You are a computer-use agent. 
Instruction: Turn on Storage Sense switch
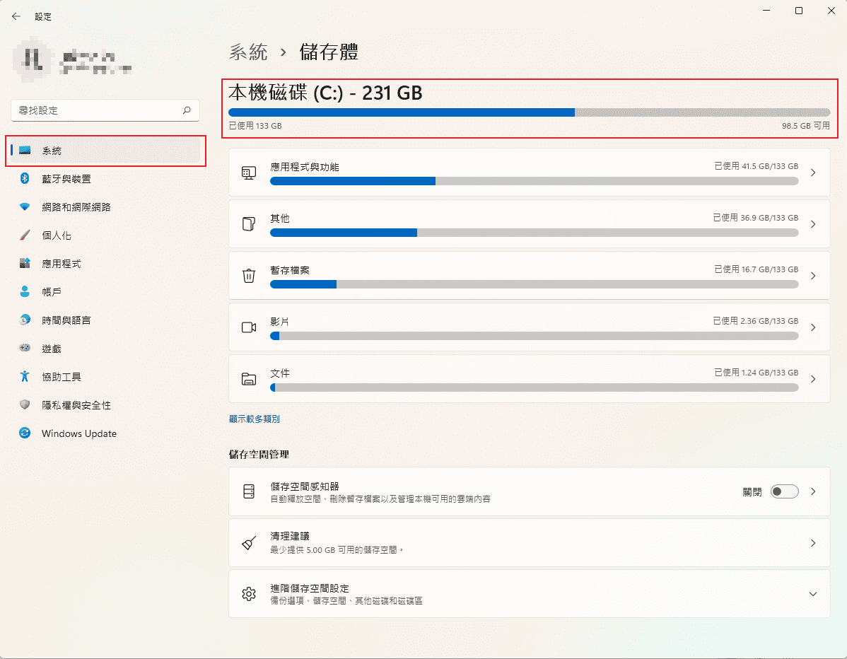pos(784,491)
